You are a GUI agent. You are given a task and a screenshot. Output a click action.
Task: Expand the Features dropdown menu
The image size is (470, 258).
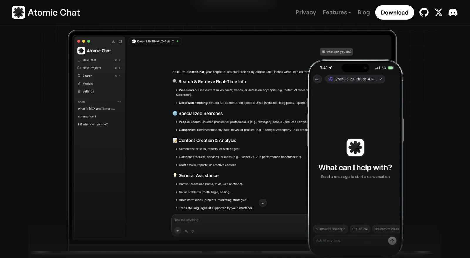337,12
